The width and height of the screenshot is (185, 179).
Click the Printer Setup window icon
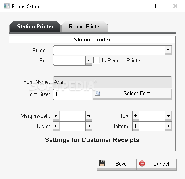(x=6, y=6)
